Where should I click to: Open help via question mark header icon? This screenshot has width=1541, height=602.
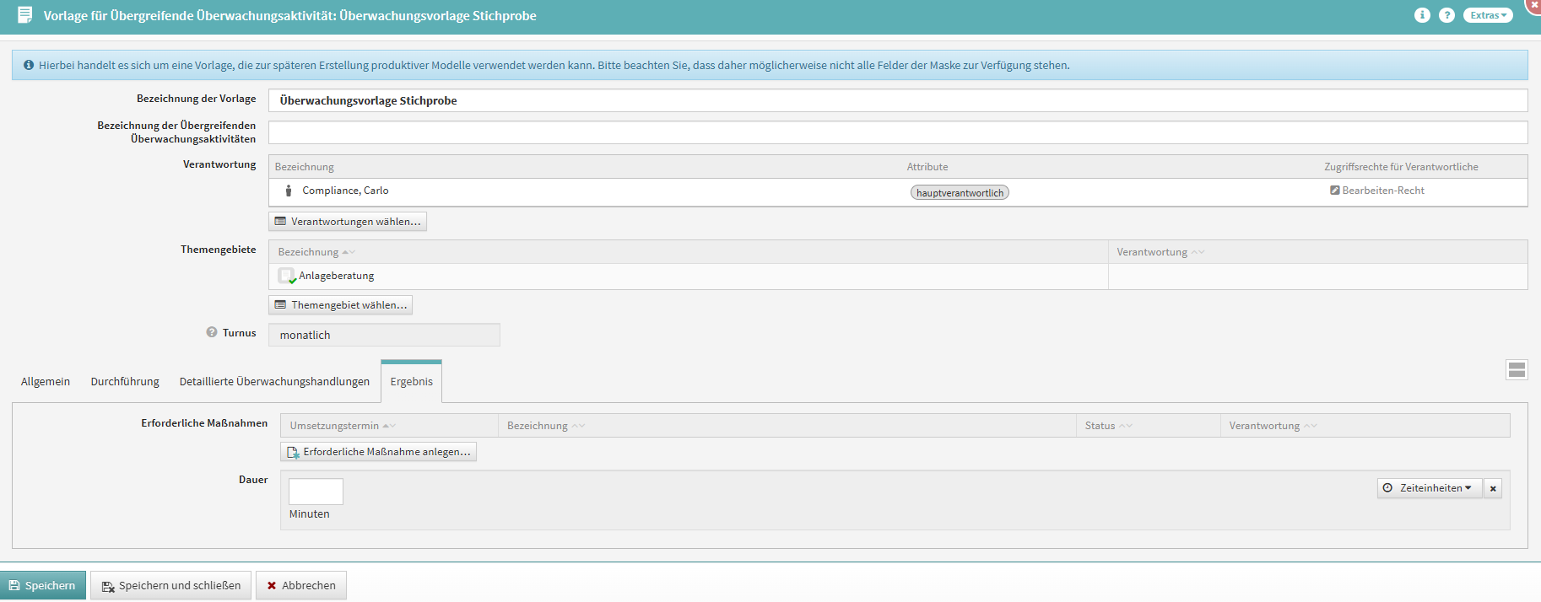pyautogui.click(x=1446, y=15)
